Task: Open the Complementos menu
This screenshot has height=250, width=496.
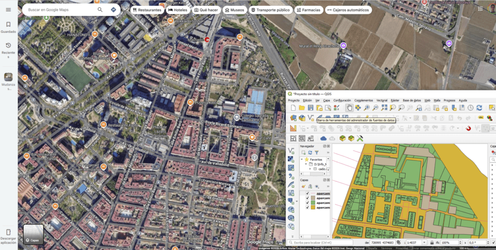Action: point(364,101)
